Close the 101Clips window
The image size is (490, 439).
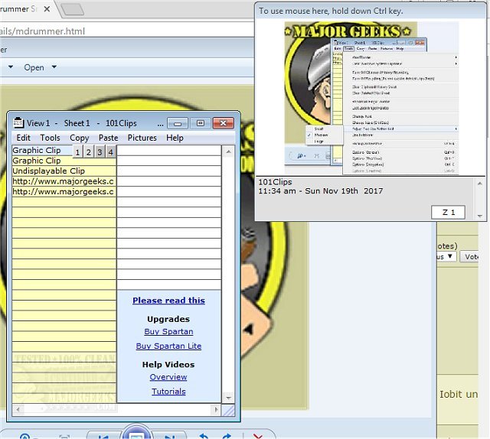(223, 123)
